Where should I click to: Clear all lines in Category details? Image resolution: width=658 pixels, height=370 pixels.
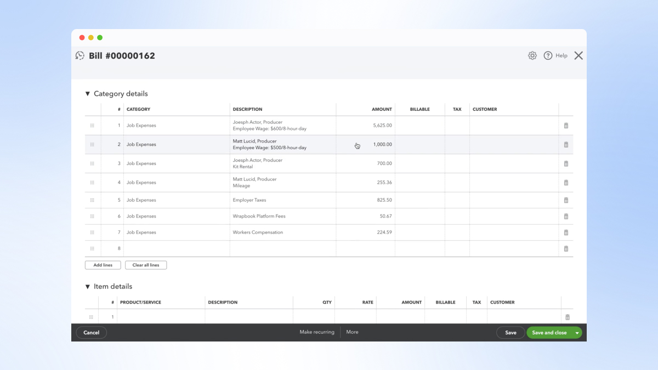[x=146, y=265]
